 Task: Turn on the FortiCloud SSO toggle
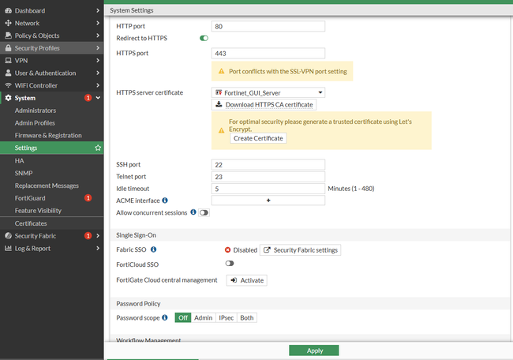click(x=230, y=264)
